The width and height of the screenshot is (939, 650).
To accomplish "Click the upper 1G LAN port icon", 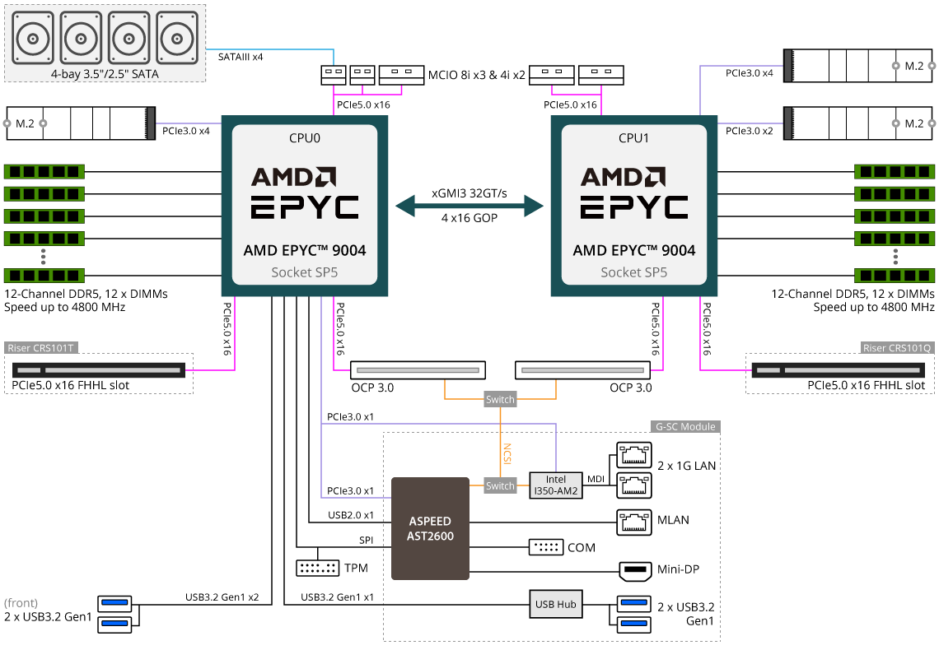I will pos(634,455).
